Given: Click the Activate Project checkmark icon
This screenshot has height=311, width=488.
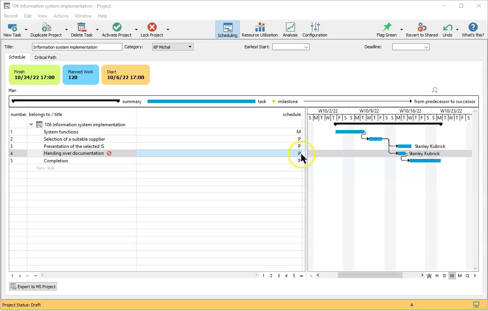Looking at the screenshot, I should click(x=117, y=28).
